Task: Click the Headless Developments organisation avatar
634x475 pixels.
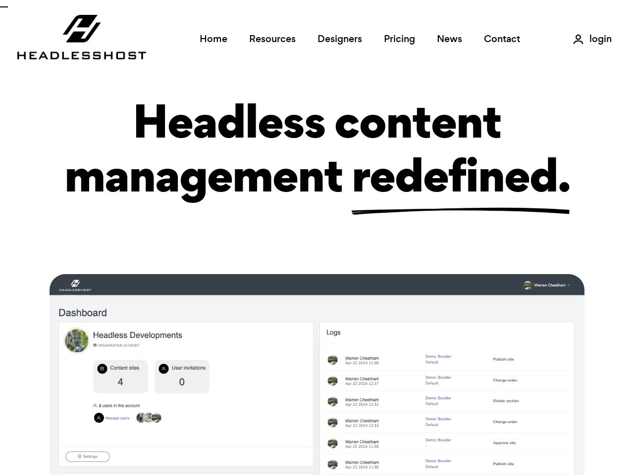Action: (x=77, y=340)
